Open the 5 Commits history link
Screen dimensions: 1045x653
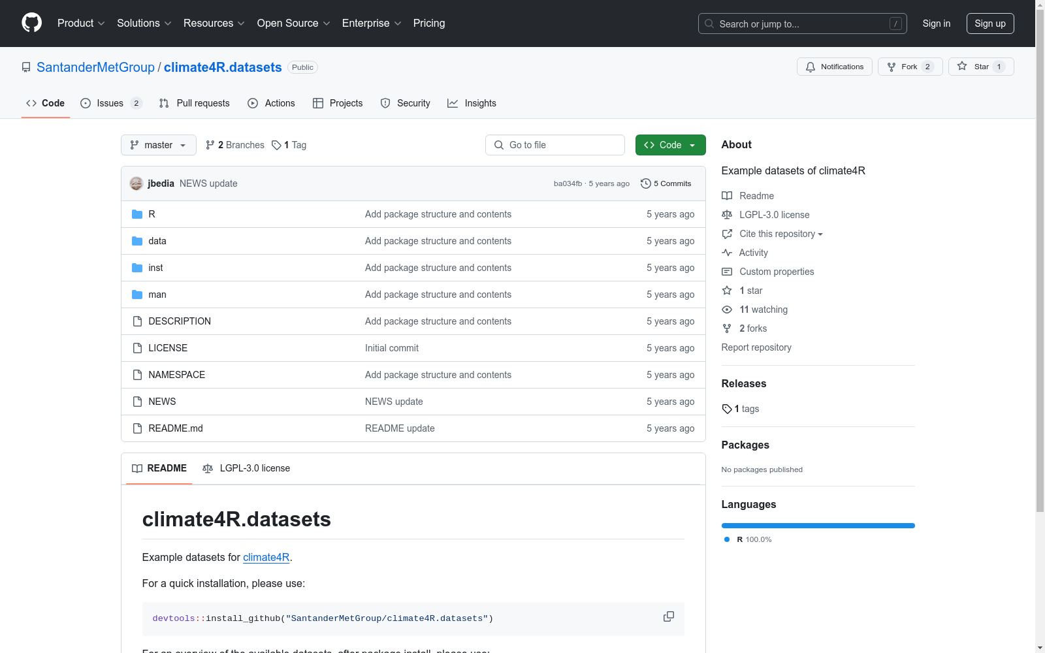pos(666,183)
